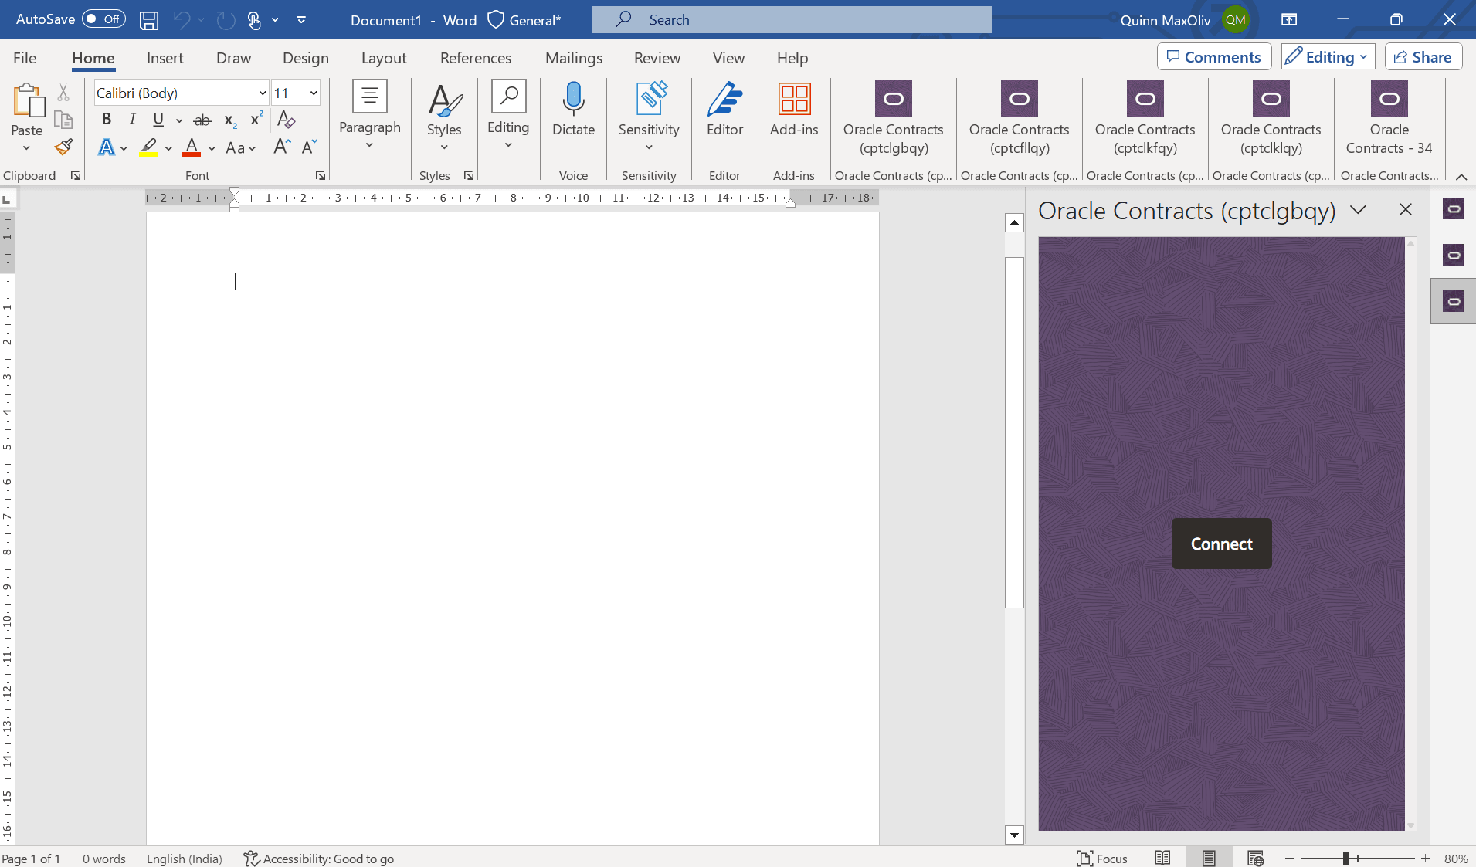Click the Redo icon in title bar
The image size is (1476, 867).
(x=226, y=20)
